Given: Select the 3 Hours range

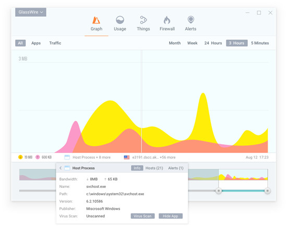Looking at the screenshot, I should [237, 43].
